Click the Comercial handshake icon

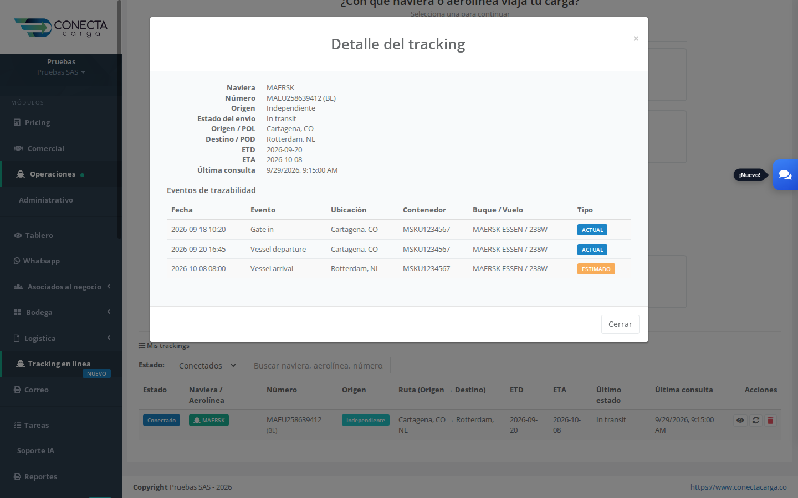(x=18, y=148)
